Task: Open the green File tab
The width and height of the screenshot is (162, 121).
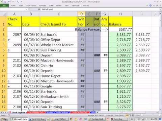Action: coord(4,6)
